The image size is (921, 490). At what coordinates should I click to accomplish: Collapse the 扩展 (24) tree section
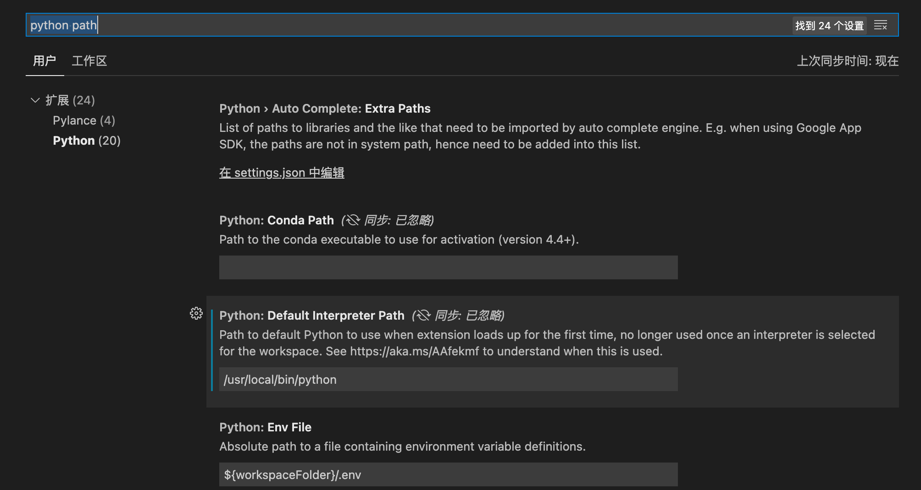(x=35, y=100)
